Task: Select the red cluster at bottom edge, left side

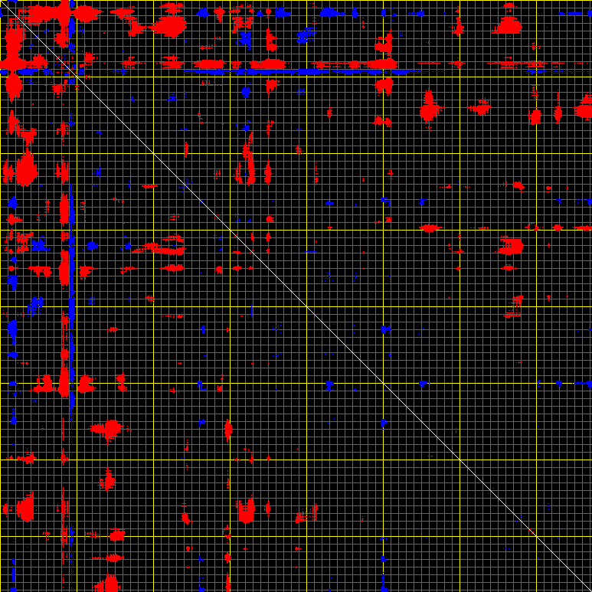Action: click(x=107, y=584)
